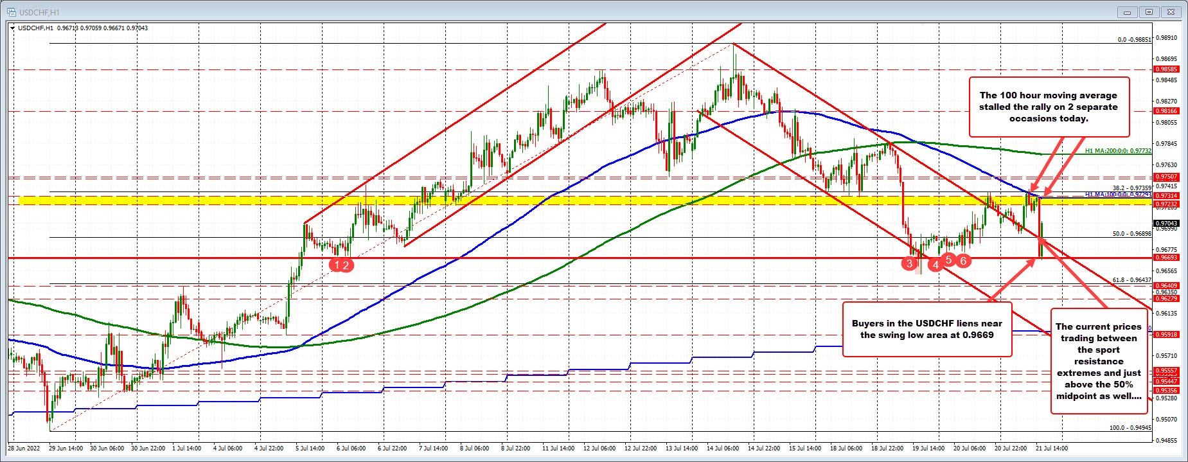Screen dimensions: 1188x462
Task: Open the one-click trading triangle beside USDCHF,H1
Action: point(13,28)
